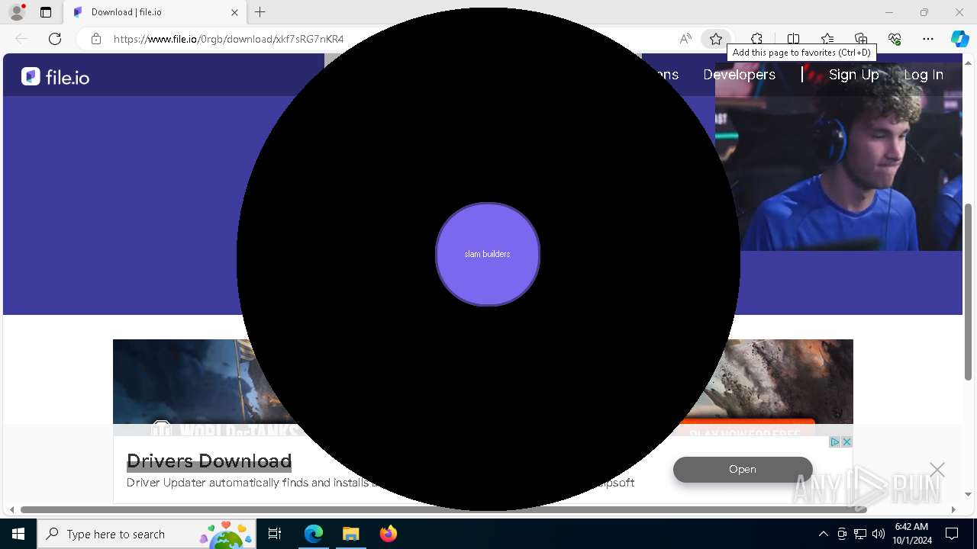Dismiss the bottom banner with large X
Viewport: 977px width, 549px height.
tap(937, 470)
